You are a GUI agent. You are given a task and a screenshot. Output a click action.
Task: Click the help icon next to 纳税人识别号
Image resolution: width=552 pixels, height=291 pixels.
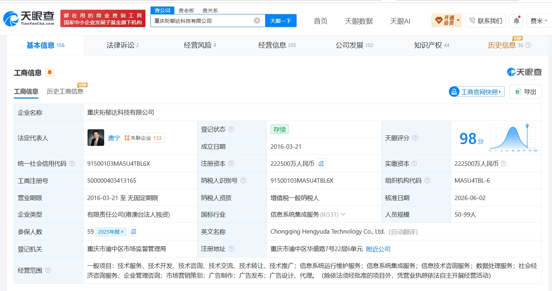pyautogui.click(x=243, y=181)
